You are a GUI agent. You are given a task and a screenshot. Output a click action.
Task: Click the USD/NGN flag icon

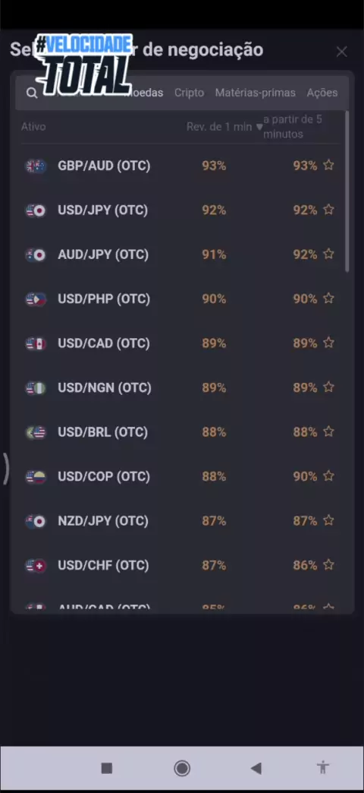click(36, 388)
